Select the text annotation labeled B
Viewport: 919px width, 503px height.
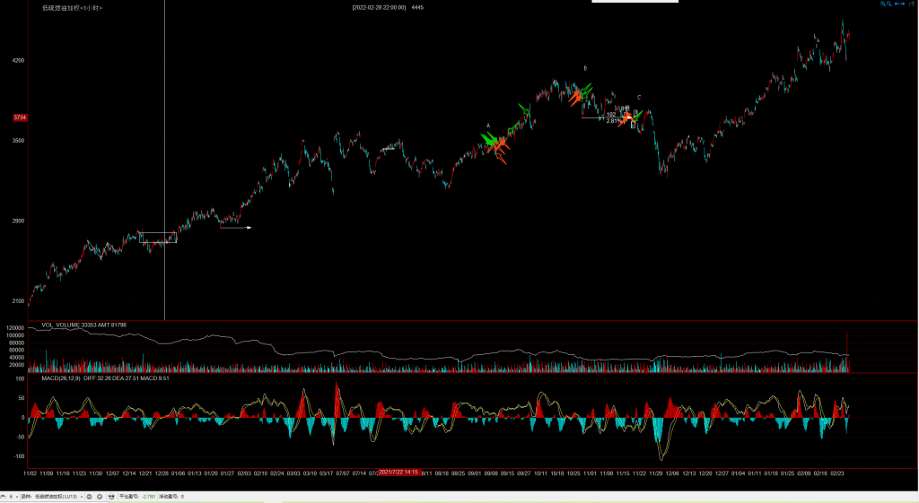(x=585, y=68)
